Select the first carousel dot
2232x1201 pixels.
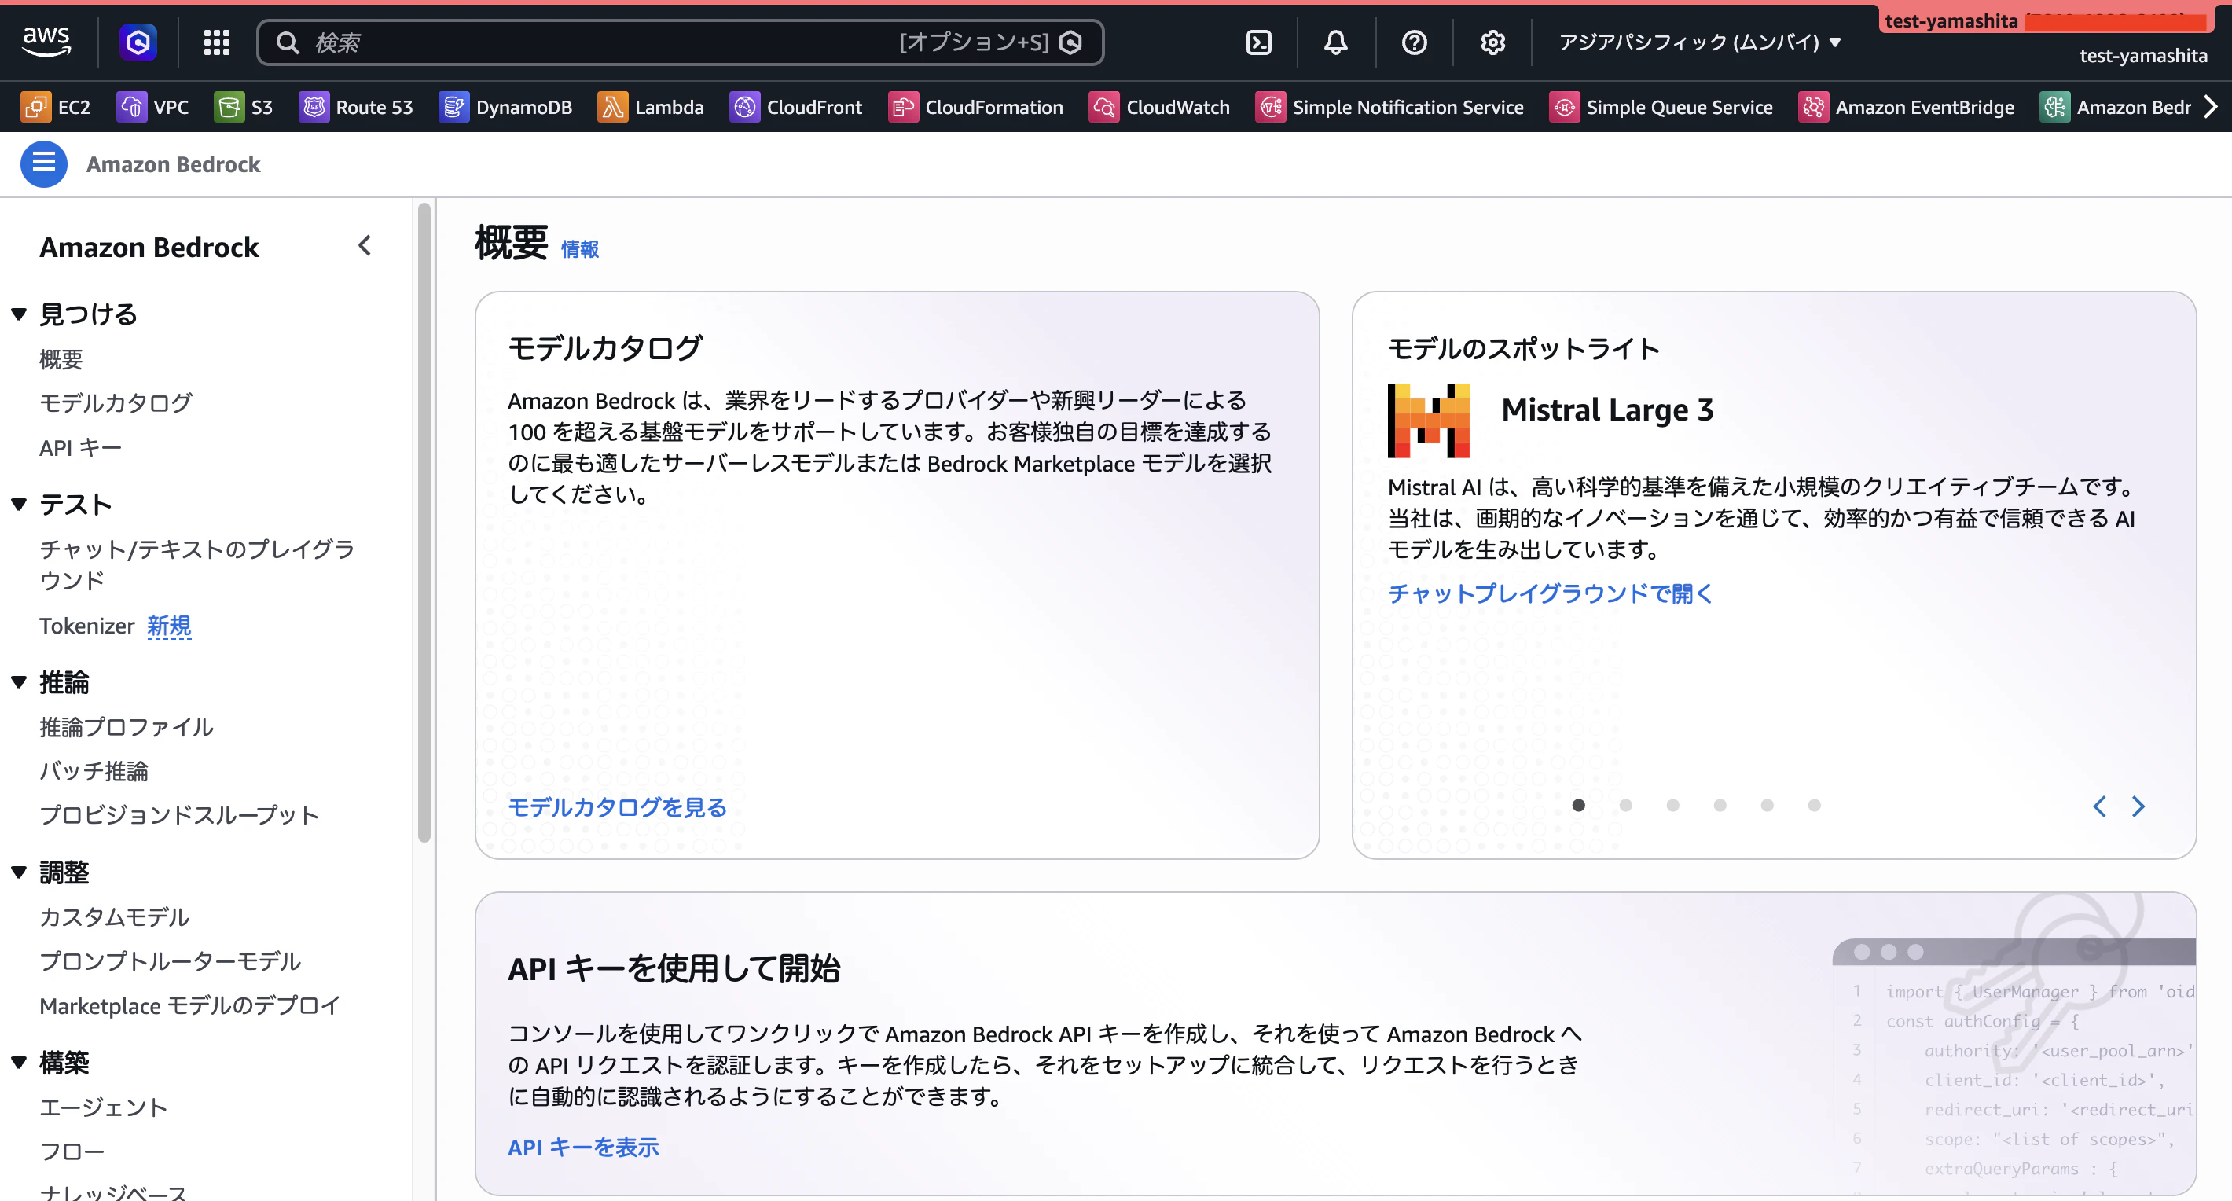[x=1578, y=806]
